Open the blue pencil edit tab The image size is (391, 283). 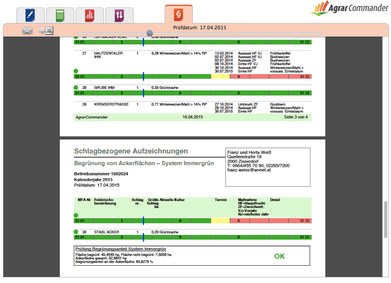(30, 15)
